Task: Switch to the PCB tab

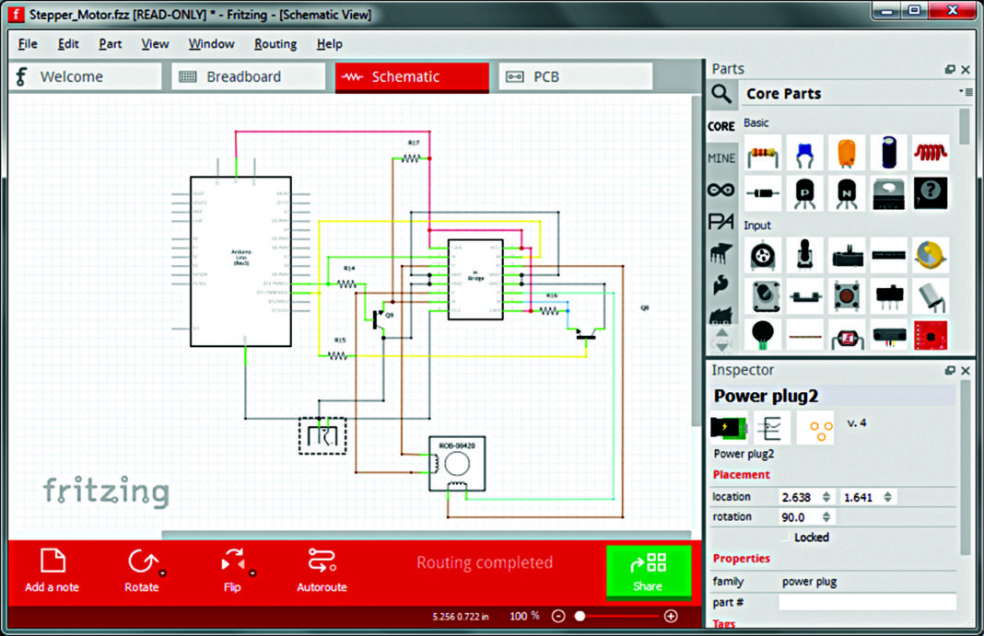Action: pyautogui.click(x=574, y=77)
